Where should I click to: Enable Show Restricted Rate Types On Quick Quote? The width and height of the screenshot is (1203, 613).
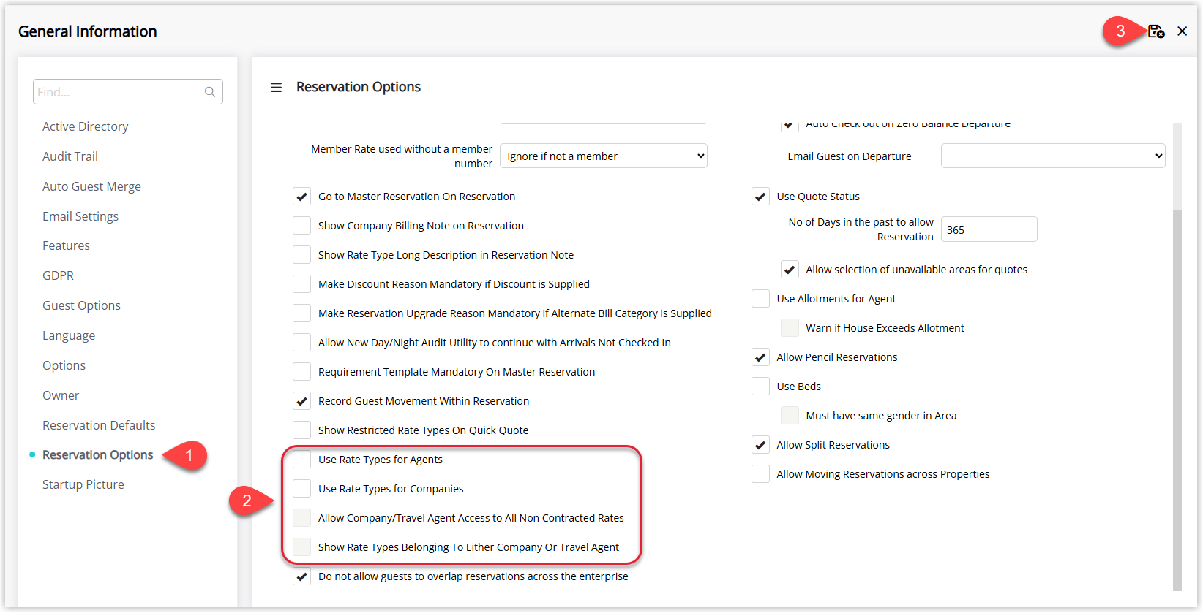(301, 430)
